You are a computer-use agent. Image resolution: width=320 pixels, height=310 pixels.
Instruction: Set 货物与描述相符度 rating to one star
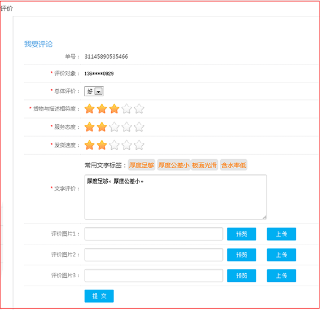tap(89, 108)
